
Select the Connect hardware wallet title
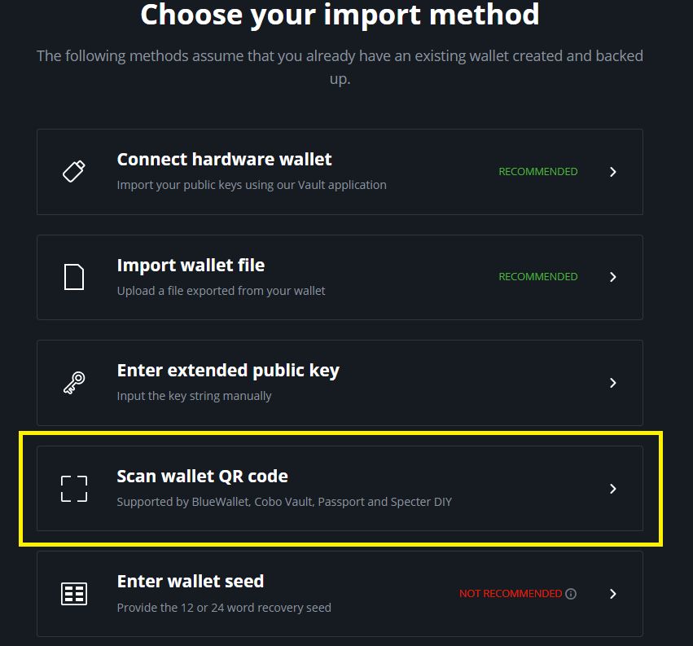click(224, 160)
